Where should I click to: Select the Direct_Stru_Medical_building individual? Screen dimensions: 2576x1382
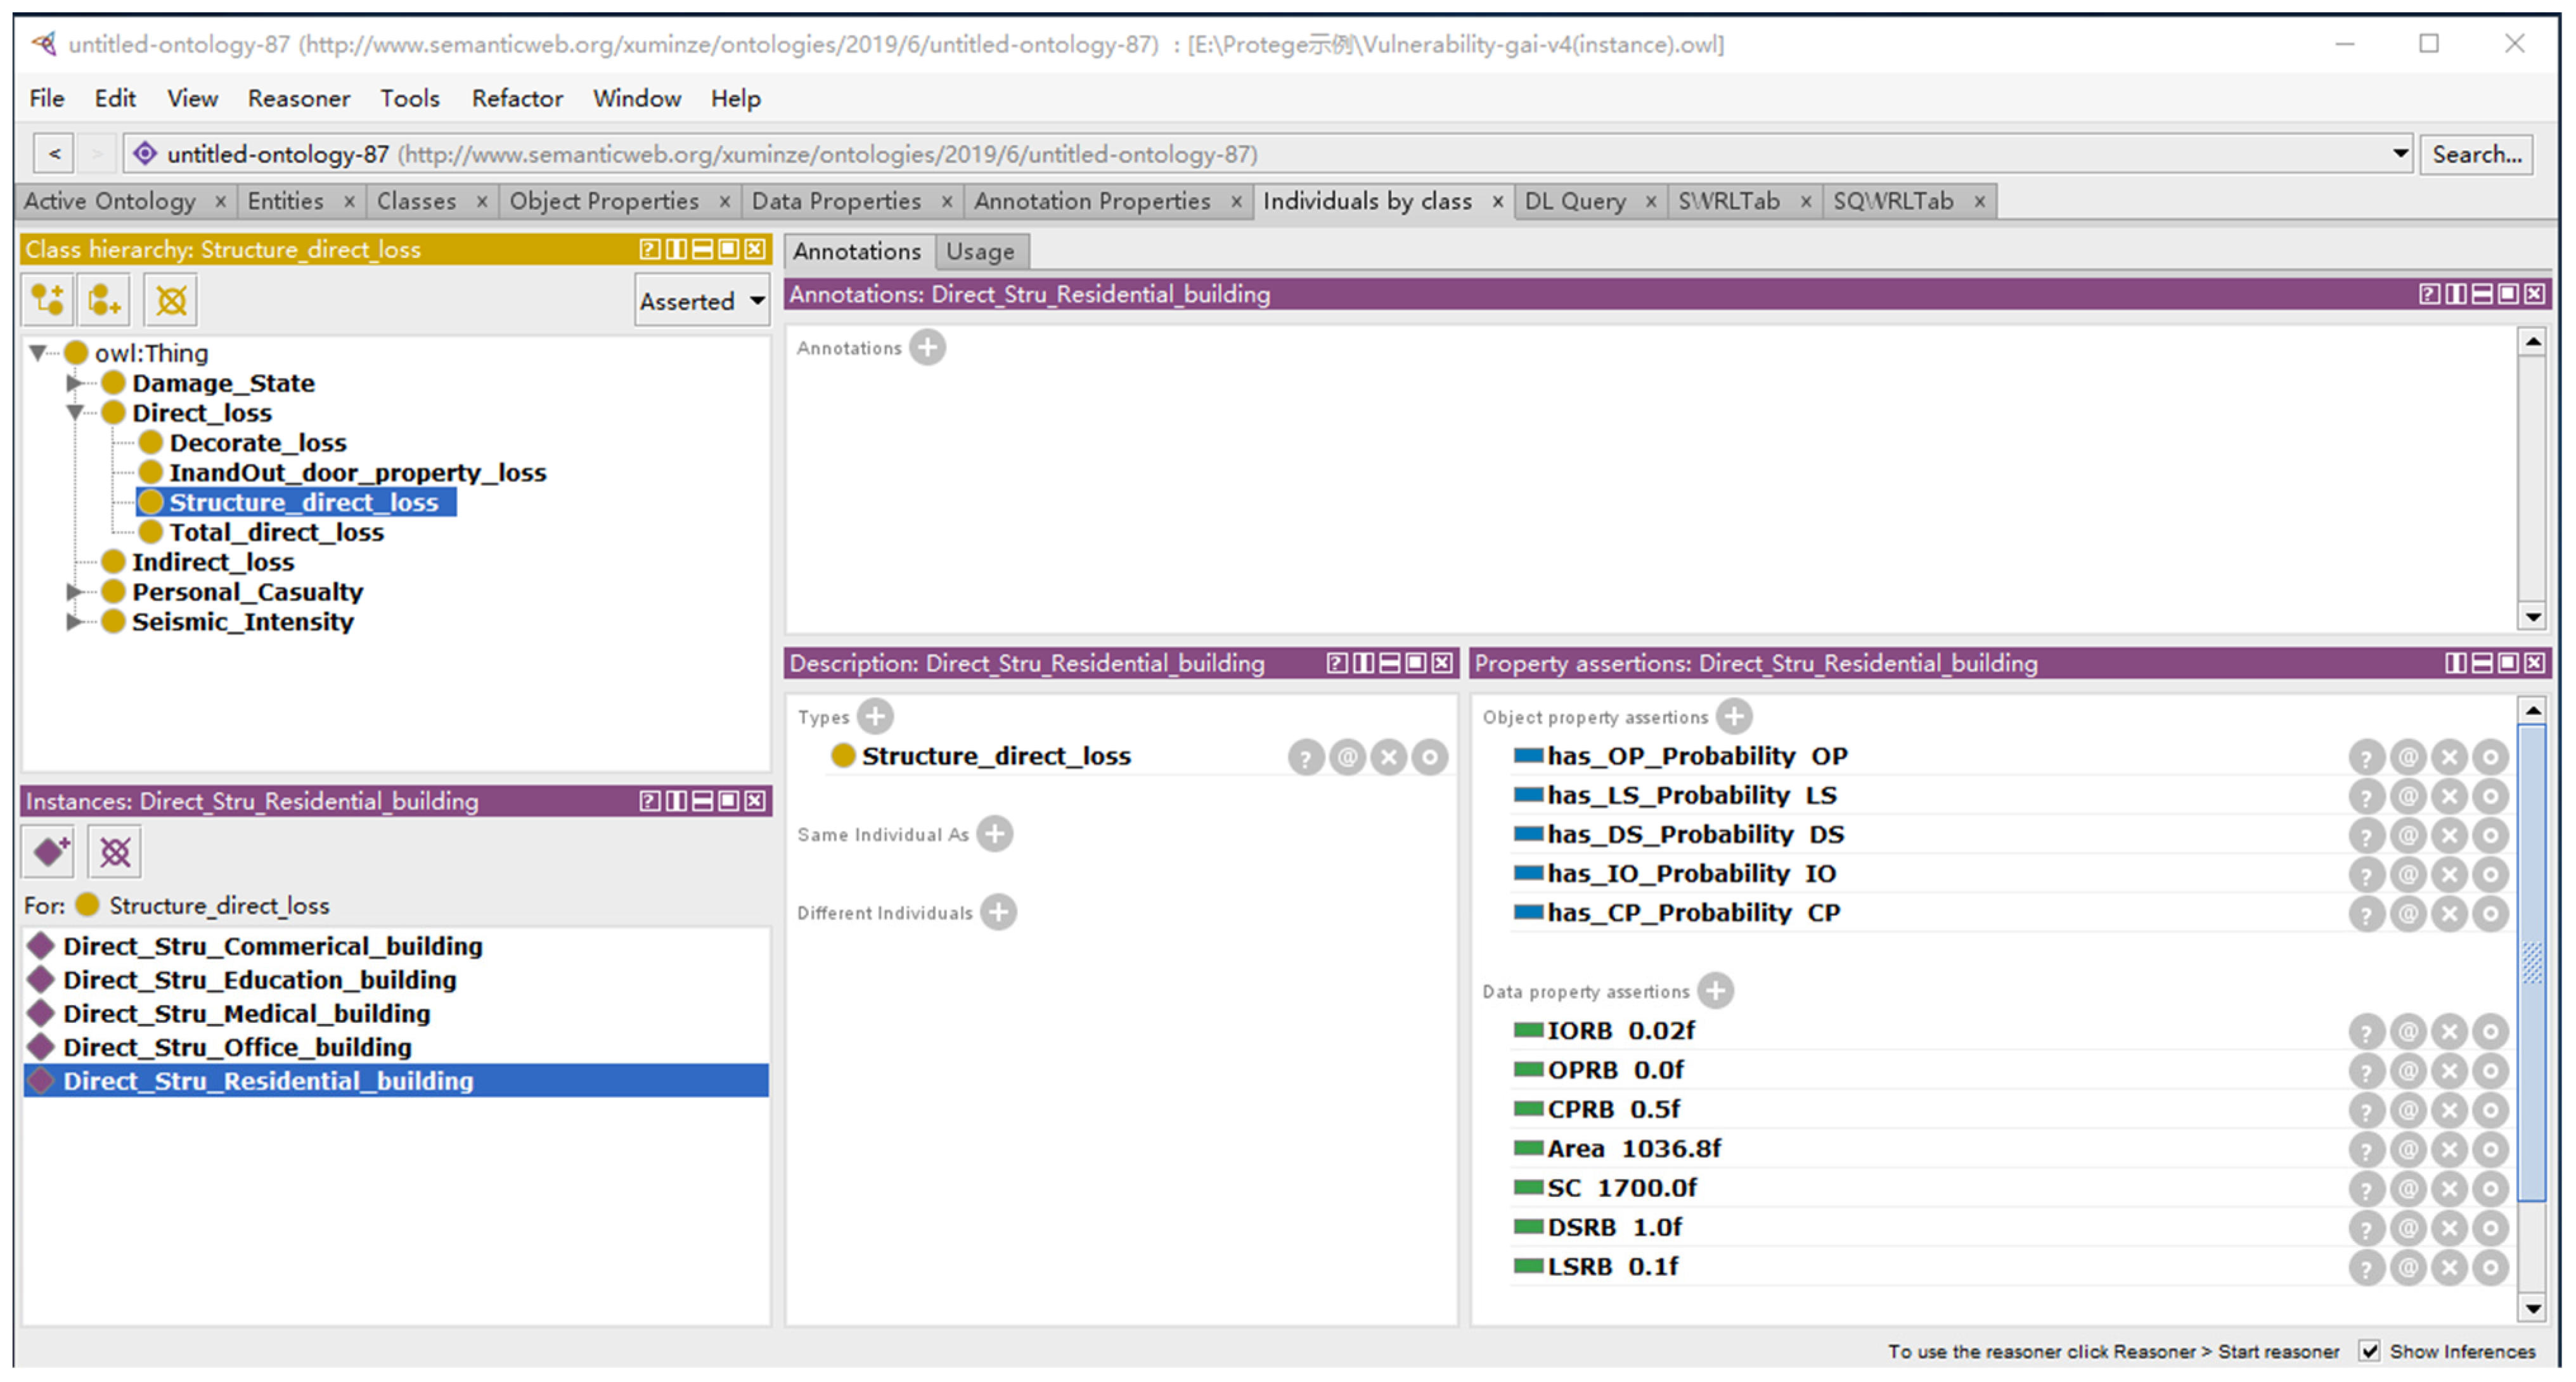pyautogui.click(x=246, y=1013)
